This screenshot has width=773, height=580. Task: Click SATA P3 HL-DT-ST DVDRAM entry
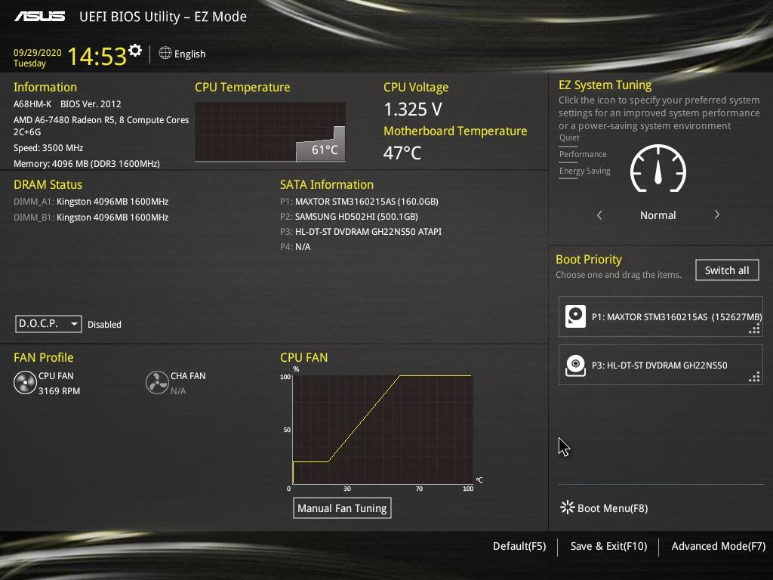click(361, 231)
